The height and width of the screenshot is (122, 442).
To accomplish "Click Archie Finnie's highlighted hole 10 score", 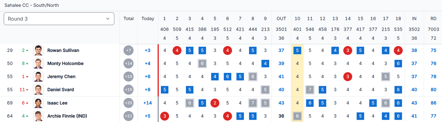I will pyautogui.click(x=297, y=116).
